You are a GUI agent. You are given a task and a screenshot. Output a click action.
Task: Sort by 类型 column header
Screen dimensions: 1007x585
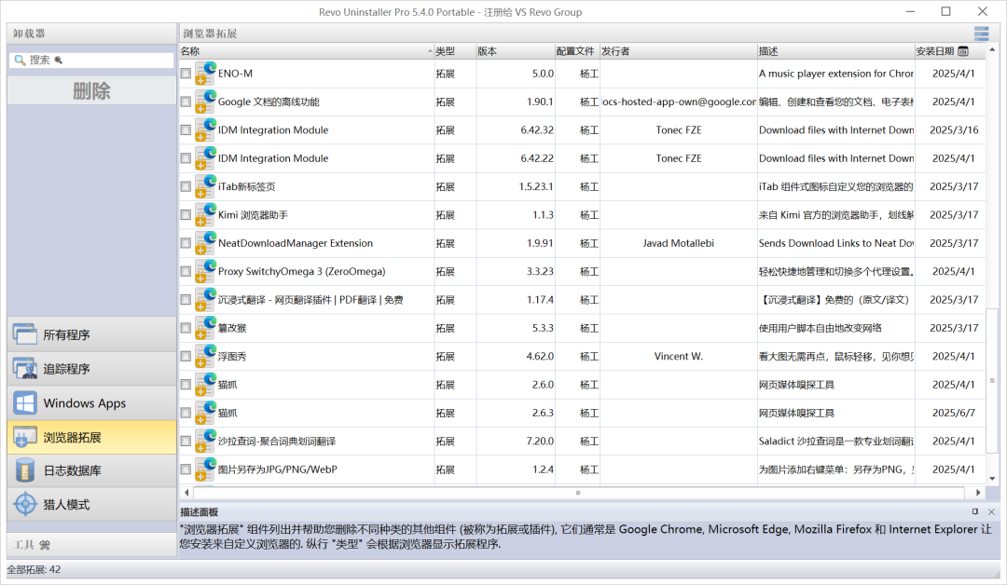pyautogui.click(x=455, y=50)
